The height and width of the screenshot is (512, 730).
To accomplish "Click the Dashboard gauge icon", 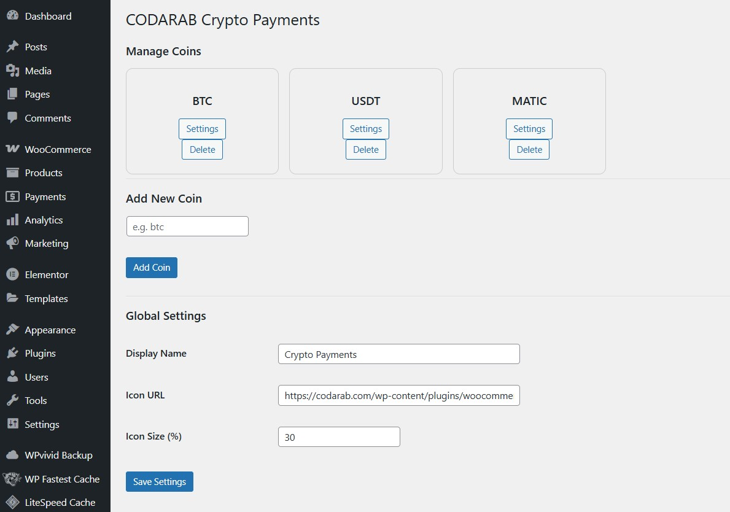I will [x=12, y=15].
